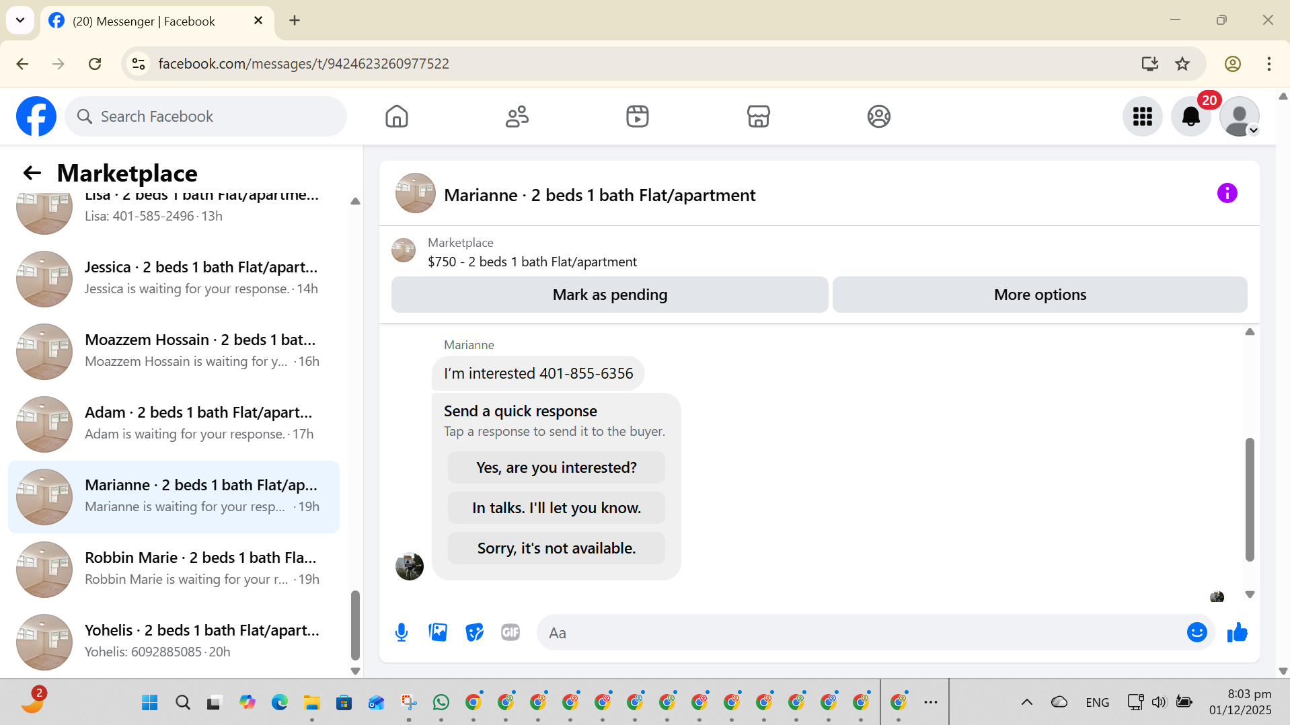
Task: Click the Aa message input box
Action: [x=861, y=632]
